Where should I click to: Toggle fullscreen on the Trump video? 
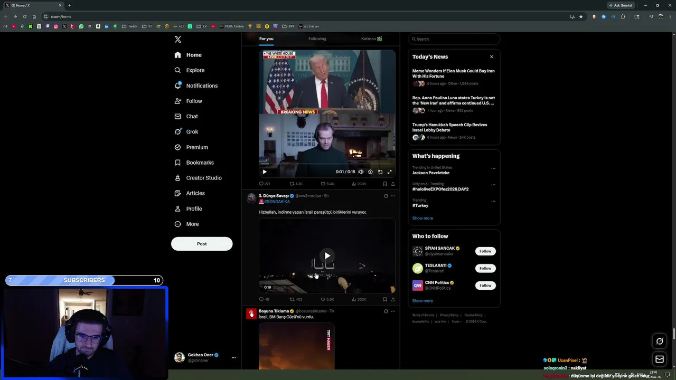tap(390, 172)
